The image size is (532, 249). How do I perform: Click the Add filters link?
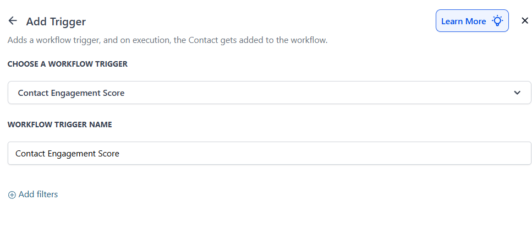click(38, 194)
